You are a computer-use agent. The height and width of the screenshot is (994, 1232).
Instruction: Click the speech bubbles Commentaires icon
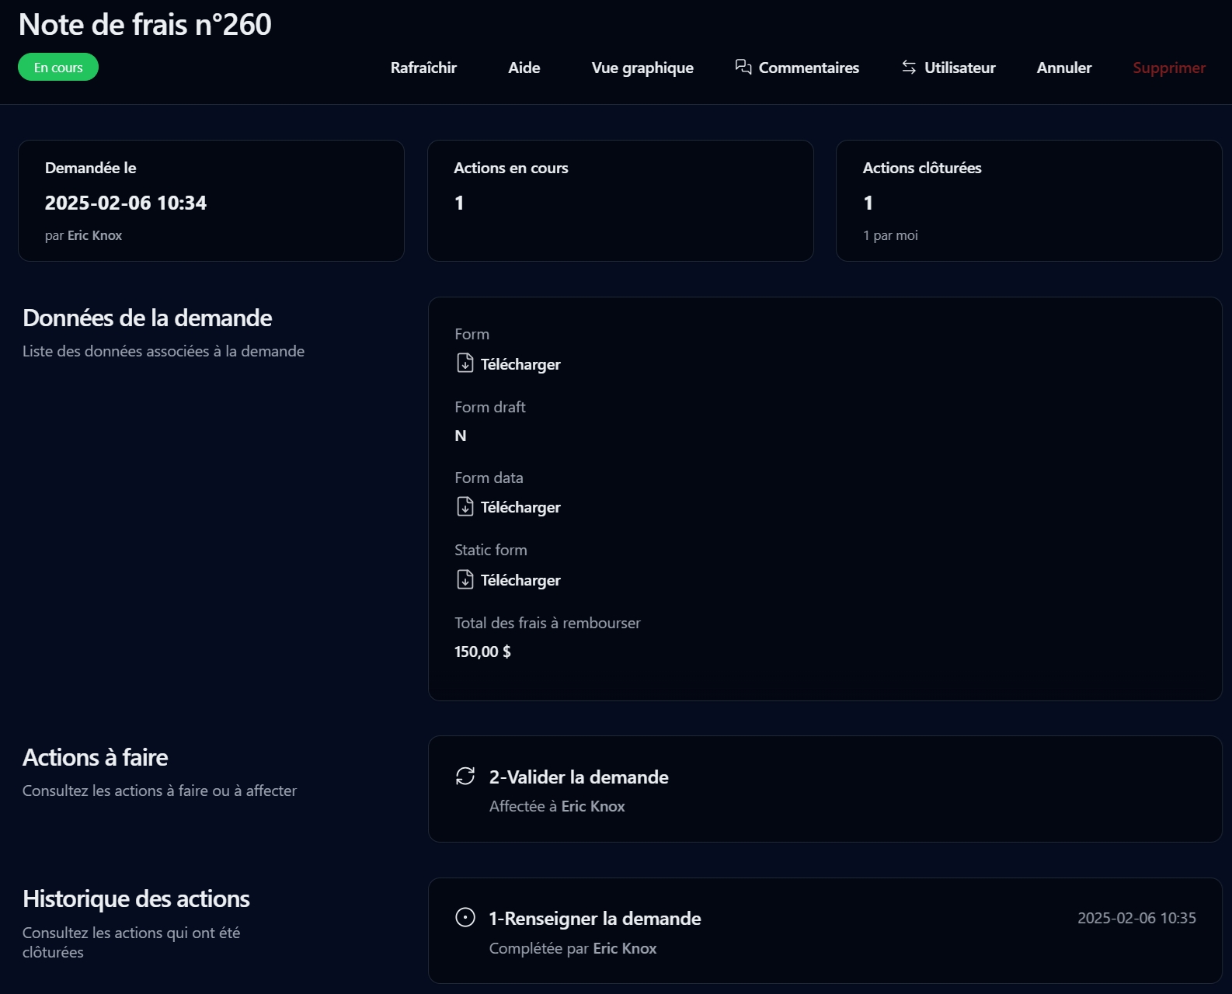point(743,68)
